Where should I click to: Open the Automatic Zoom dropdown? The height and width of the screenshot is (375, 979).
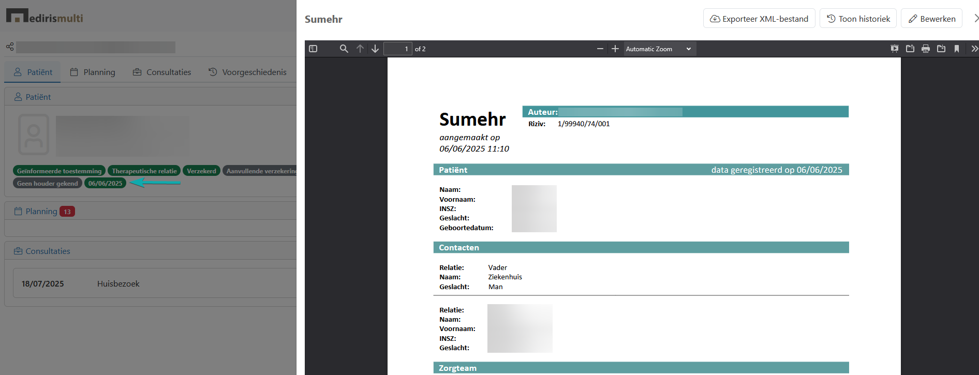pos(659,49)
